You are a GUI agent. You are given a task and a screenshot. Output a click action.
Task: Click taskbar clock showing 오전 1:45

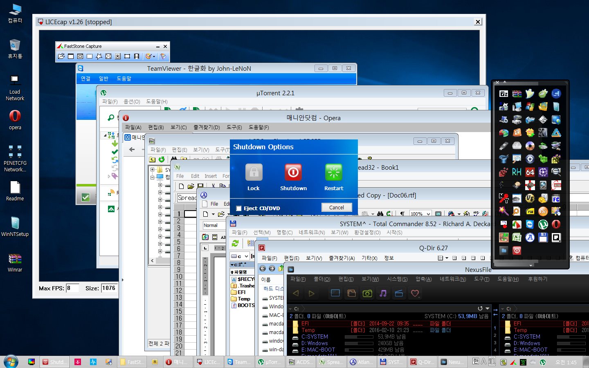point(566,362)
